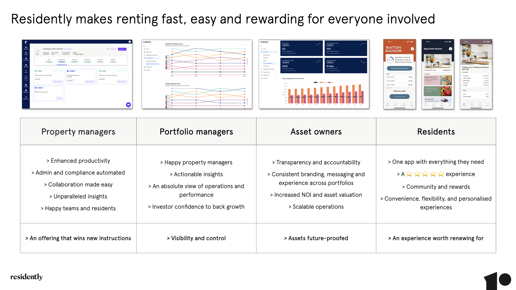Select Asset management in the sidebar menu
Viewport: 516px width, 290px height.
tap(268, 63)
